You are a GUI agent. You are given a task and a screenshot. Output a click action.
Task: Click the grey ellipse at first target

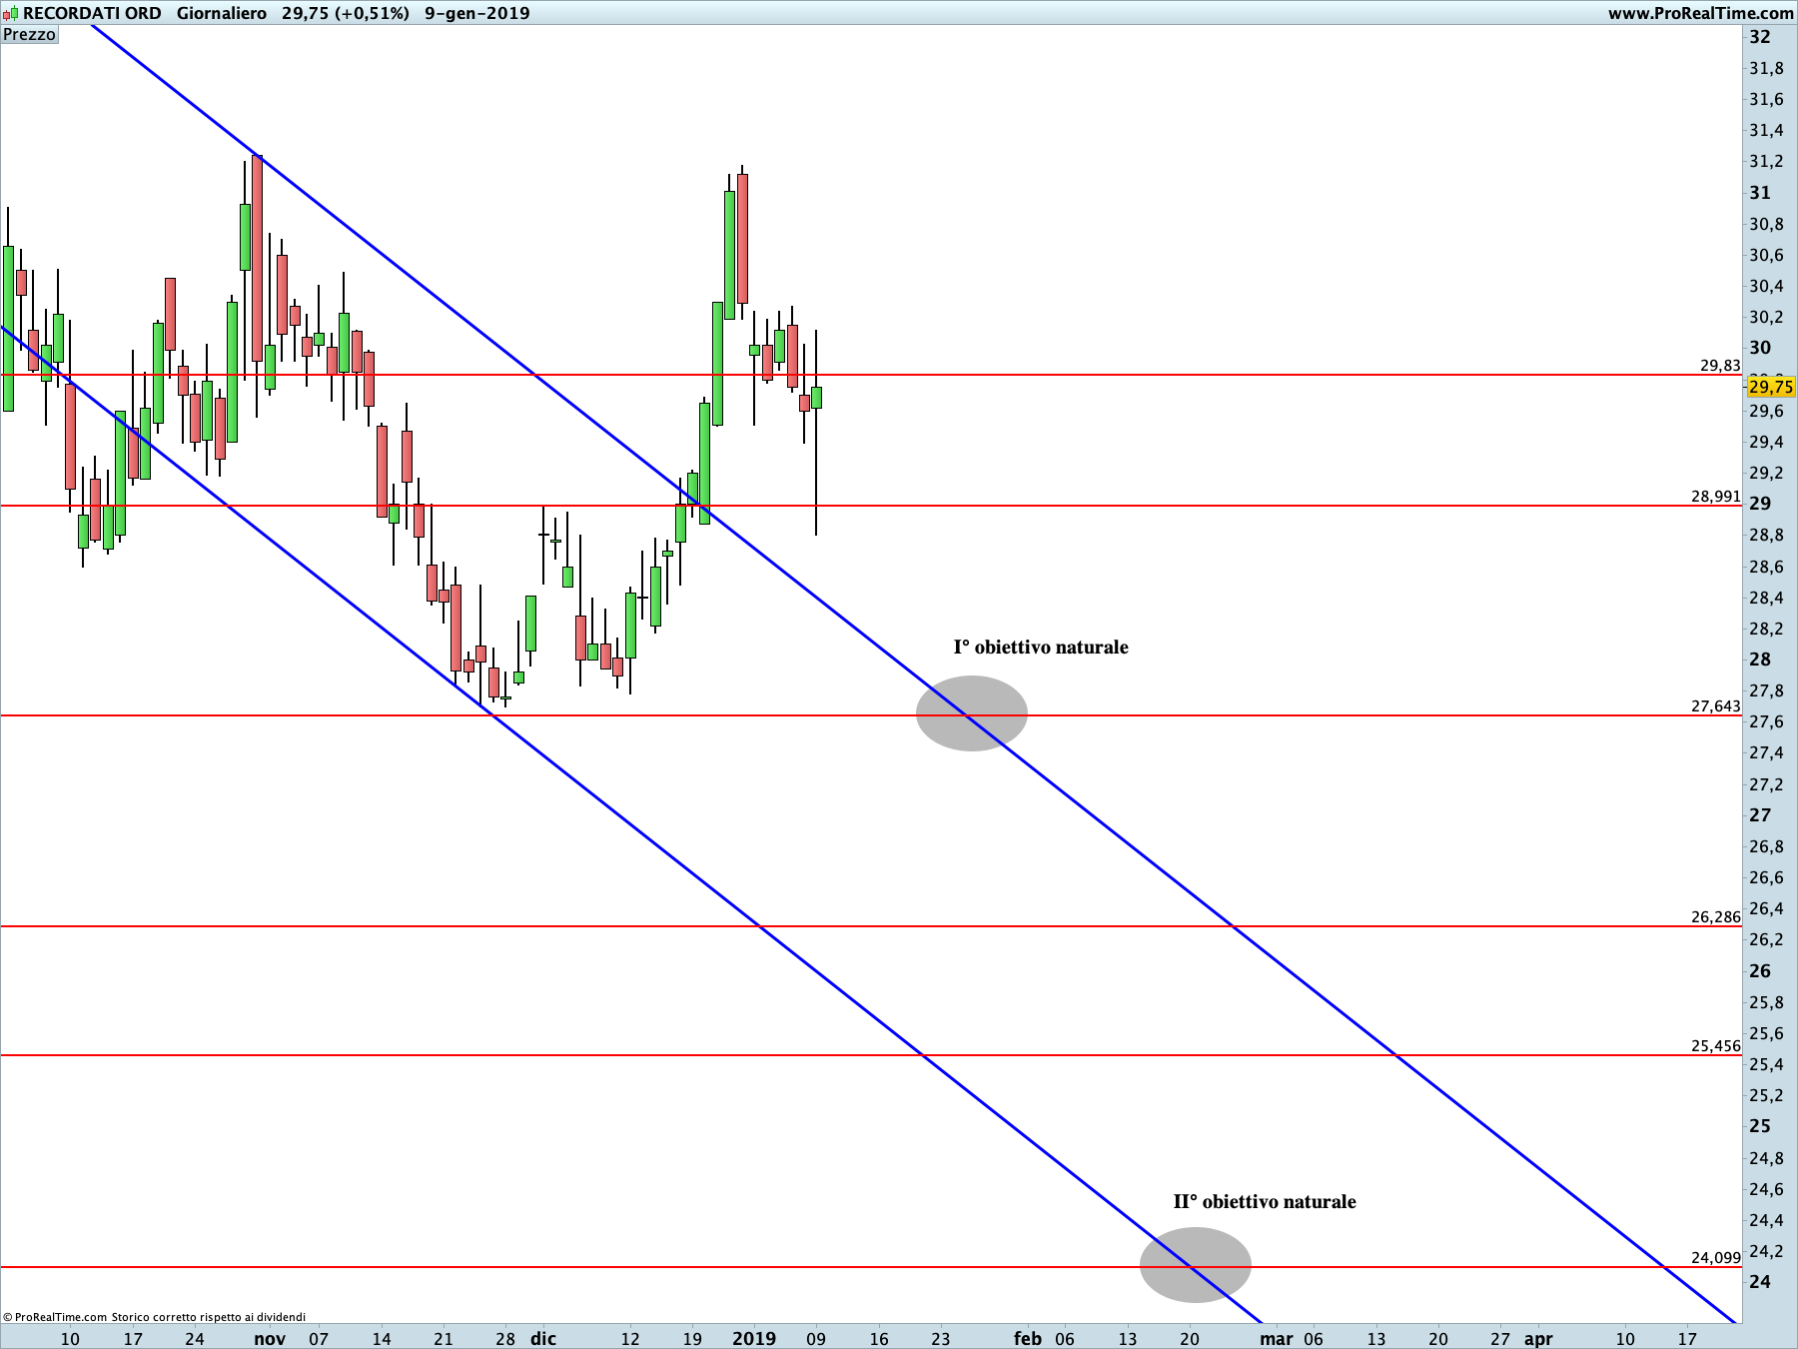point(972,713)
